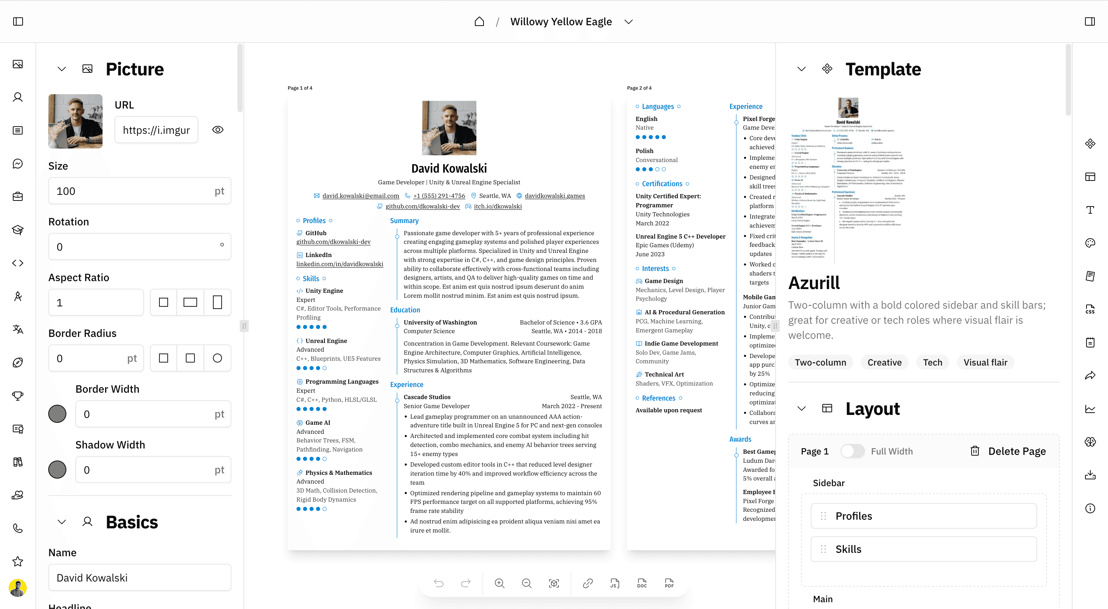
Task: Collapse the Layout section
Action: coord(801,409)
